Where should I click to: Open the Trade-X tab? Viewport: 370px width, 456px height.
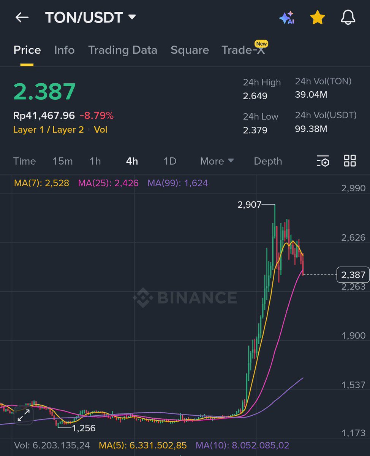(x=244, y=50)
